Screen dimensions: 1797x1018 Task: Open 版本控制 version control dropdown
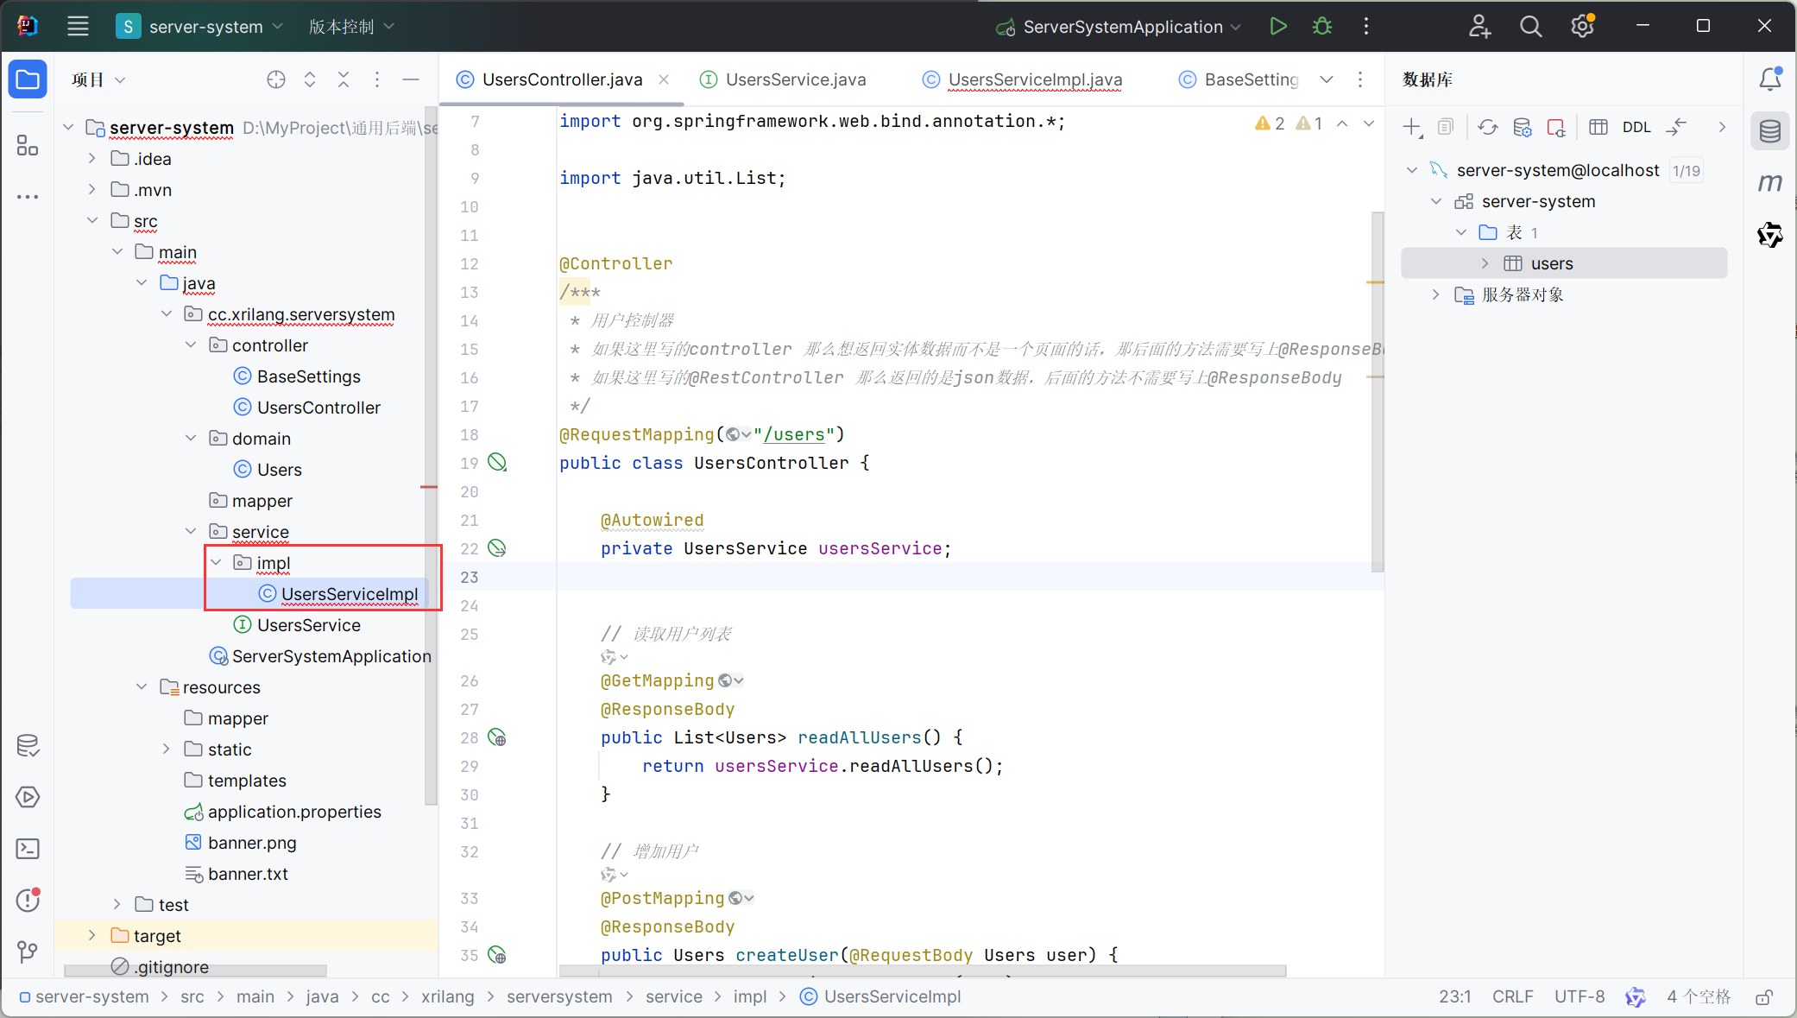(351, 27)
